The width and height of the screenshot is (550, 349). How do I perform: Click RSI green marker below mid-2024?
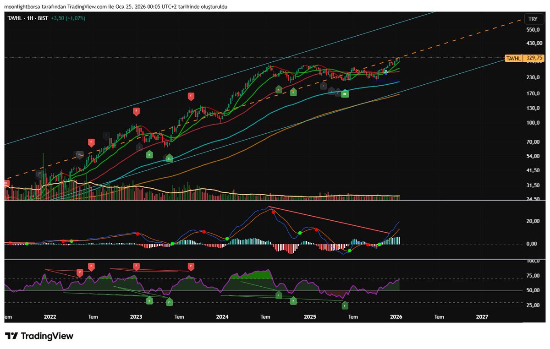tap(279, 295)
